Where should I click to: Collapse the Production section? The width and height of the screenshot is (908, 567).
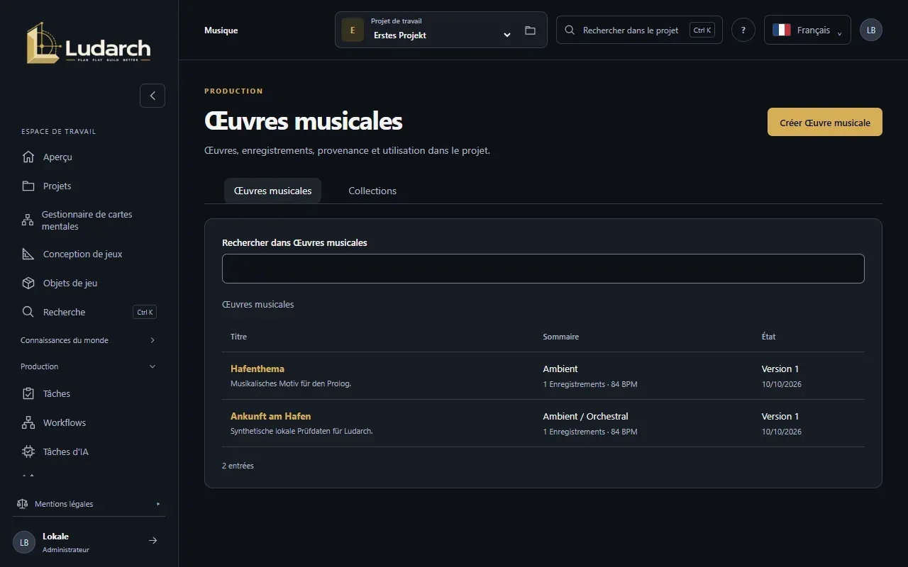pos(89,366)
